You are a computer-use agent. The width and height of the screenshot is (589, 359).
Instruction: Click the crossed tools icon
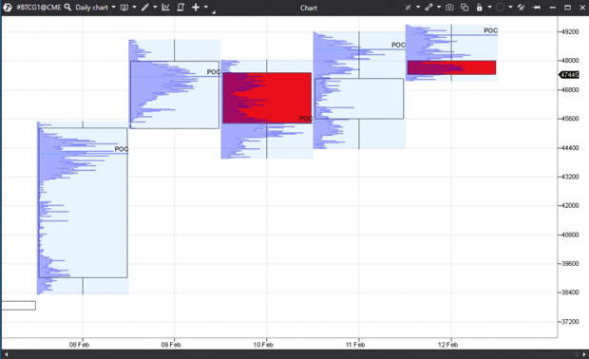point(408,8)
